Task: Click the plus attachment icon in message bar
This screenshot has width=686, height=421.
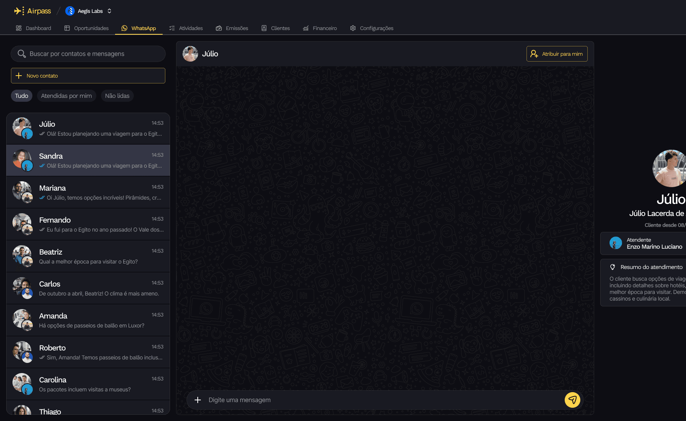Action: pyautogui.click(x=198, y=400)
